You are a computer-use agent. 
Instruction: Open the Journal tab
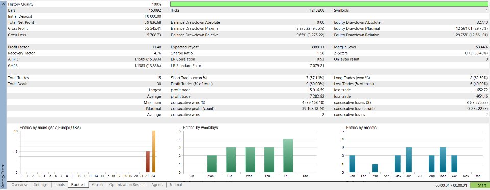(176, 185)
